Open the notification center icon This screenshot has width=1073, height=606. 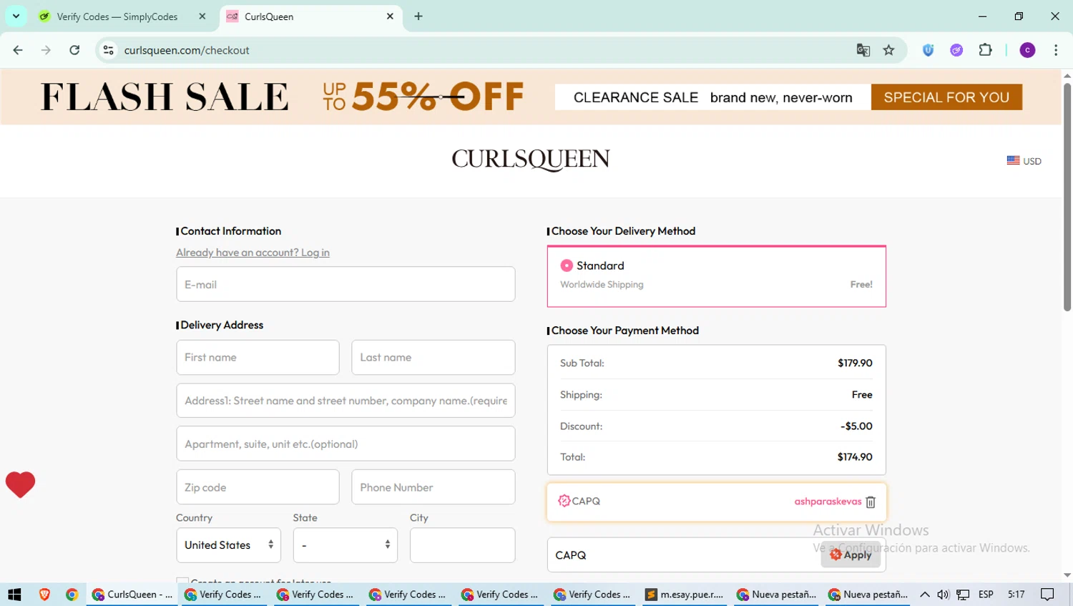pos(1048,595)
